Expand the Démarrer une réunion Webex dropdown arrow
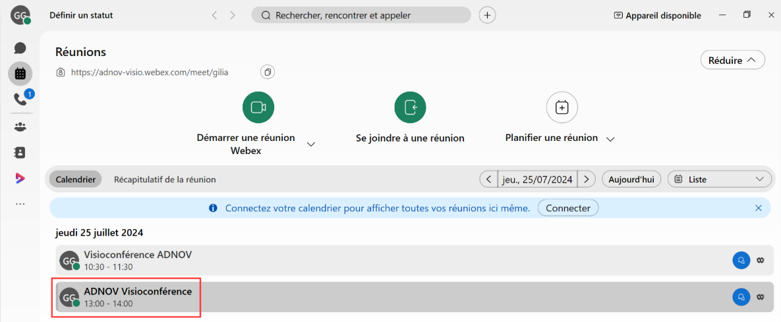 [311, 144]
